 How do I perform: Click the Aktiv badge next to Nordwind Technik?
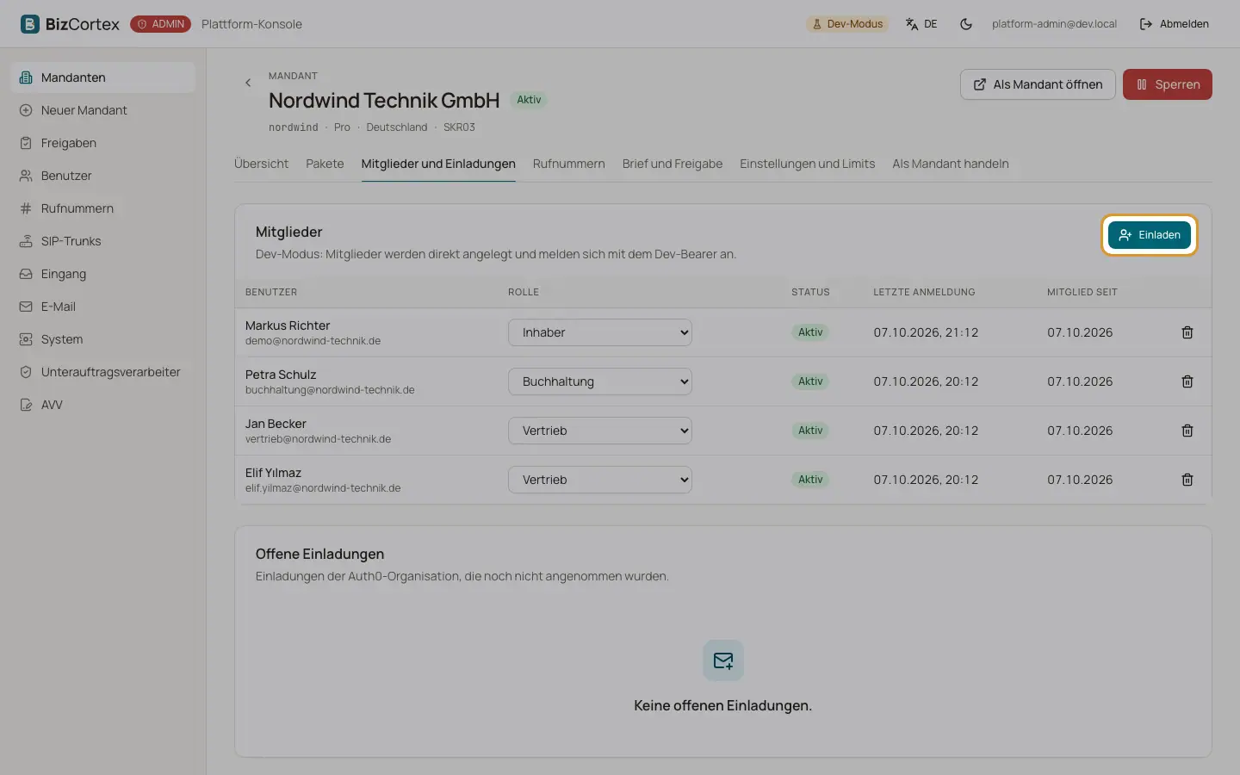point(529,100)
